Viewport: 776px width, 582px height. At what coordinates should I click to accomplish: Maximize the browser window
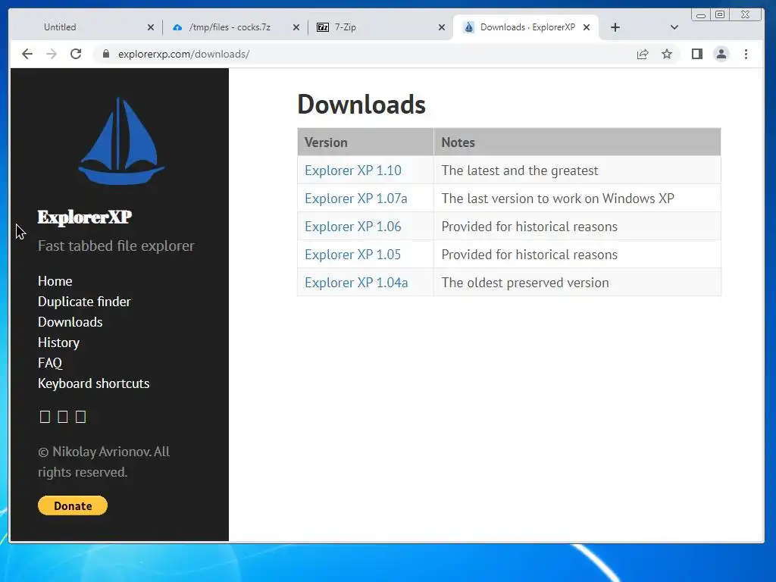click(720, 15)
